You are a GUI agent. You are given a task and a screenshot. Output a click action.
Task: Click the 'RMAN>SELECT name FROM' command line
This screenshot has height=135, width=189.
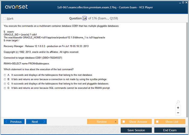coord(27,63)
